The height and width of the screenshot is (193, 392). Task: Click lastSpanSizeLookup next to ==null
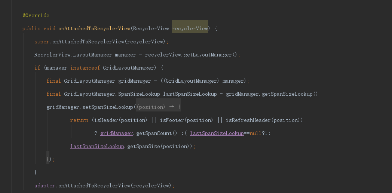pyautogui.click(x=217, y=133)
